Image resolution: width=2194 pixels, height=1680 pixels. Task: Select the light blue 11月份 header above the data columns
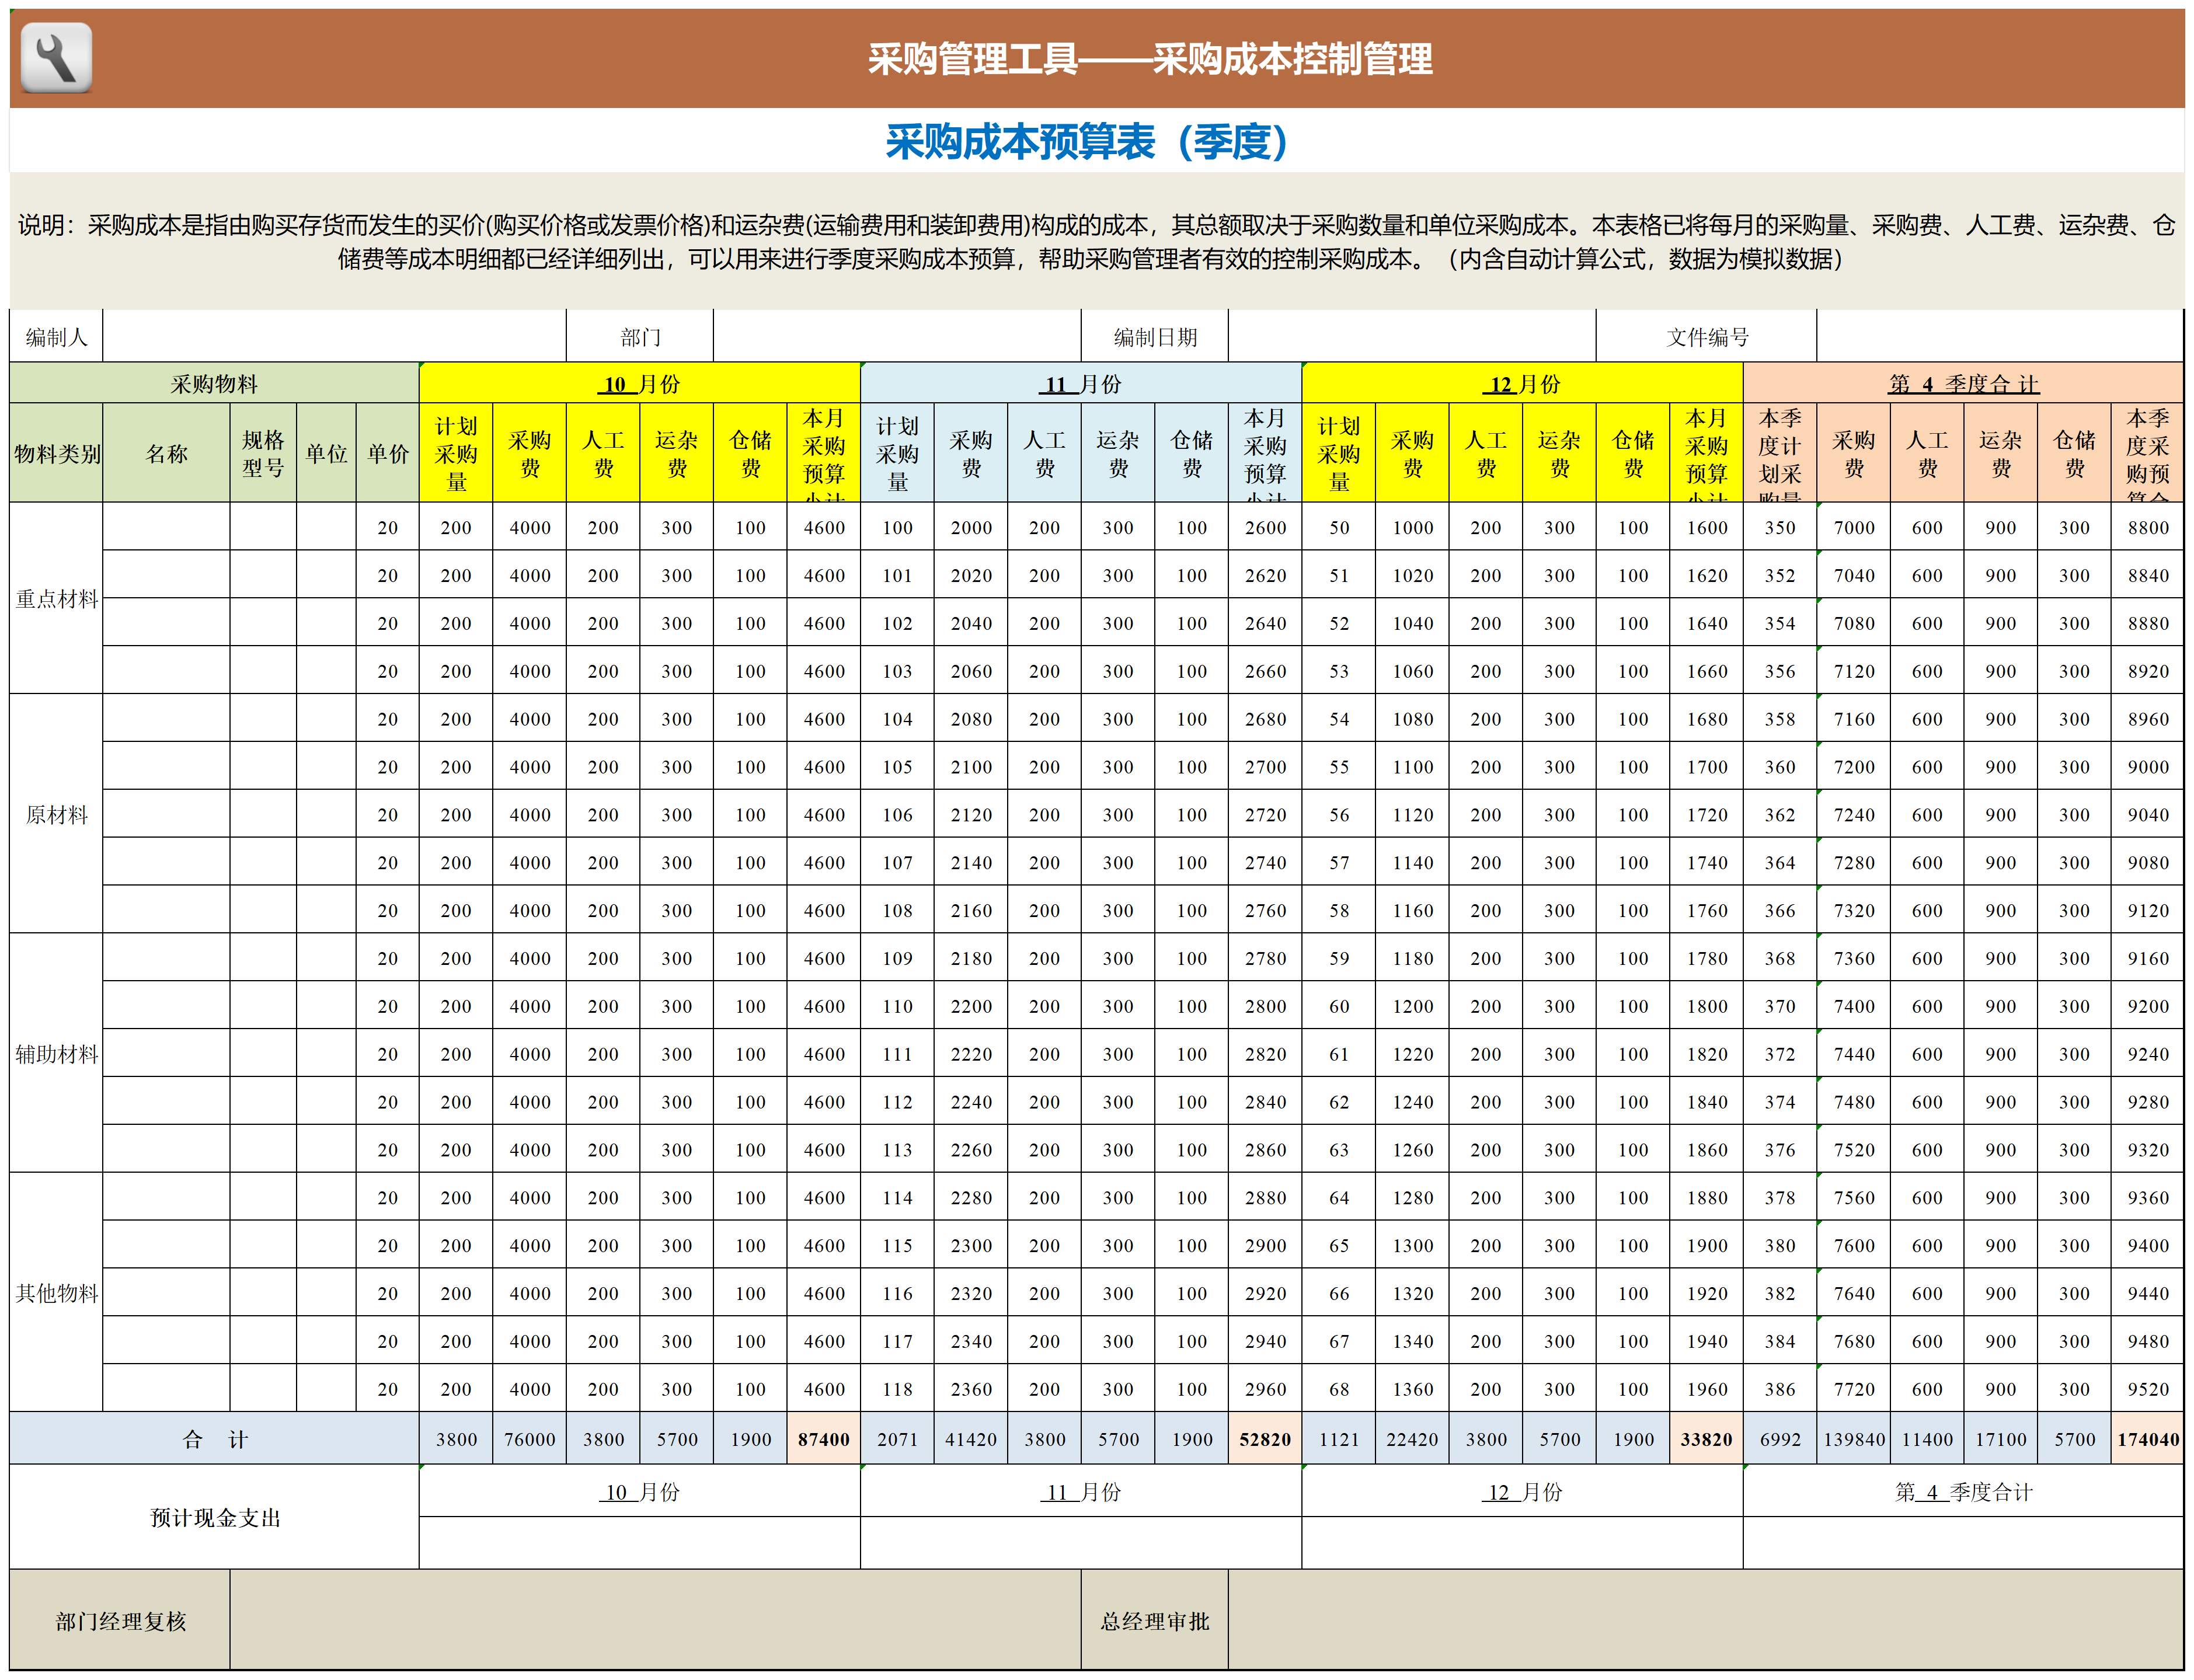pyautogui.click(x=1081, y=384)
